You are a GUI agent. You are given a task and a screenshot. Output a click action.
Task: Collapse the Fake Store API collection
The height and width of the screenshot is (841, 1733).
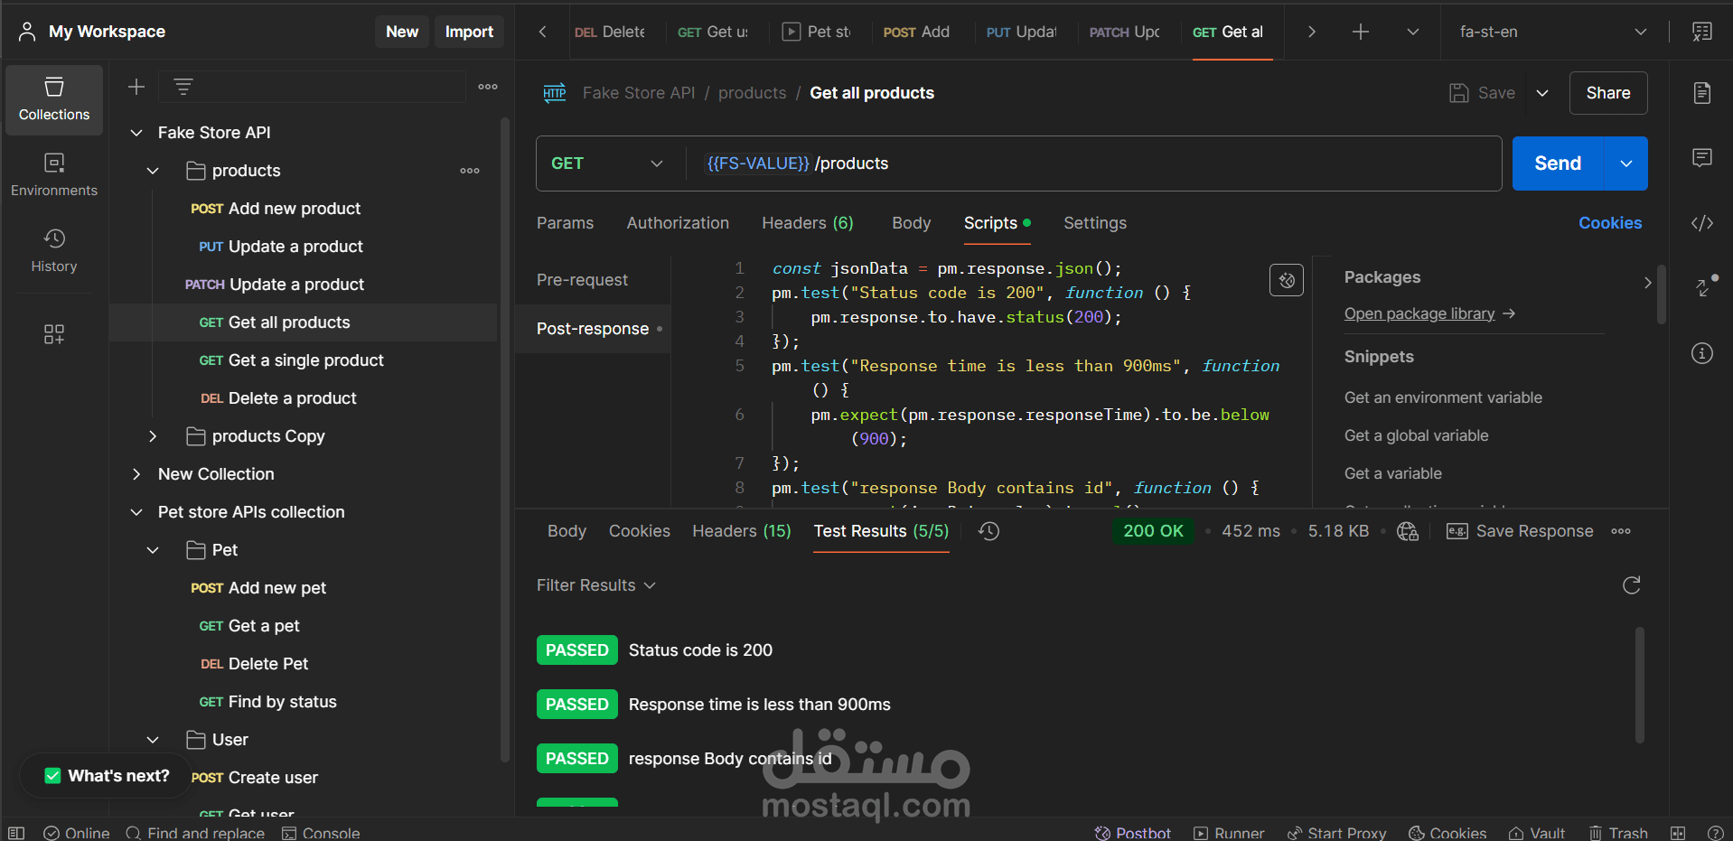pyautogui.click(x=136, y=133)
